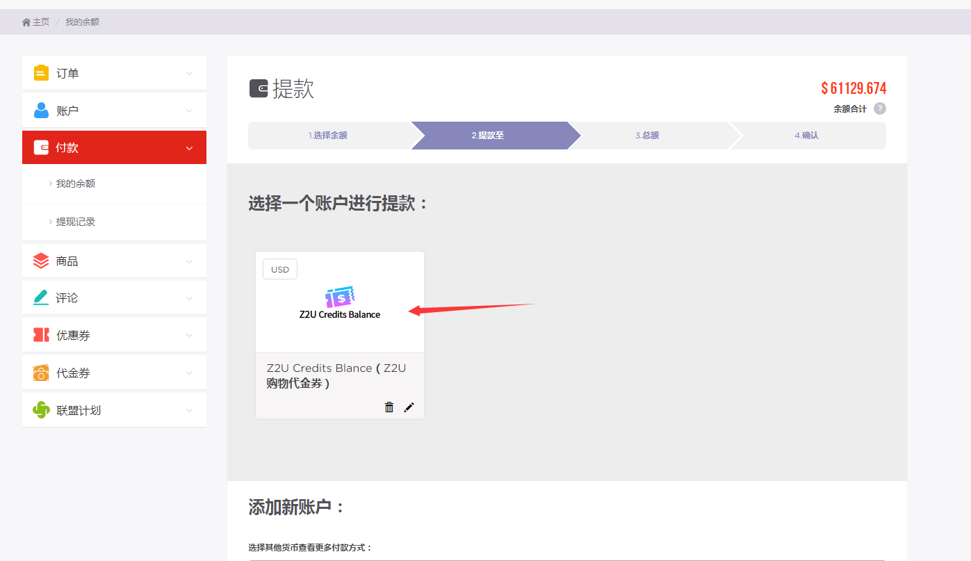
Task: Open the 账户 sidebar menu
Action: point(114,111)
